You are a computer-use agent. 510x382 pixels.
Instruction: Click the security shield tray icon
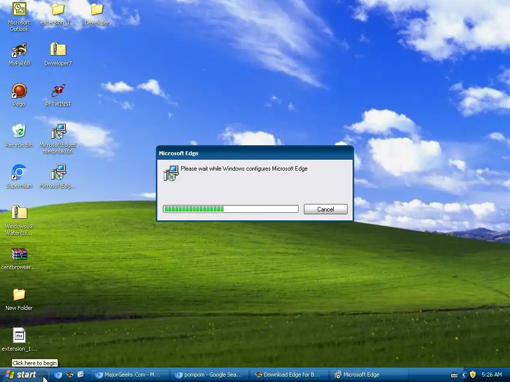tap(473, 375)
